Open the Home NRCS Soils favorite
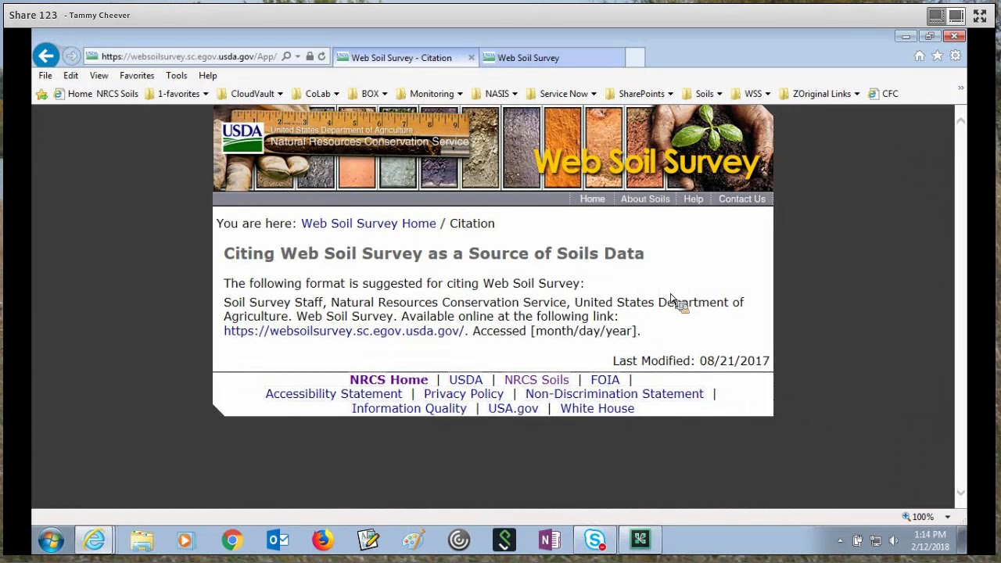1001x563 pixels. 95,94
